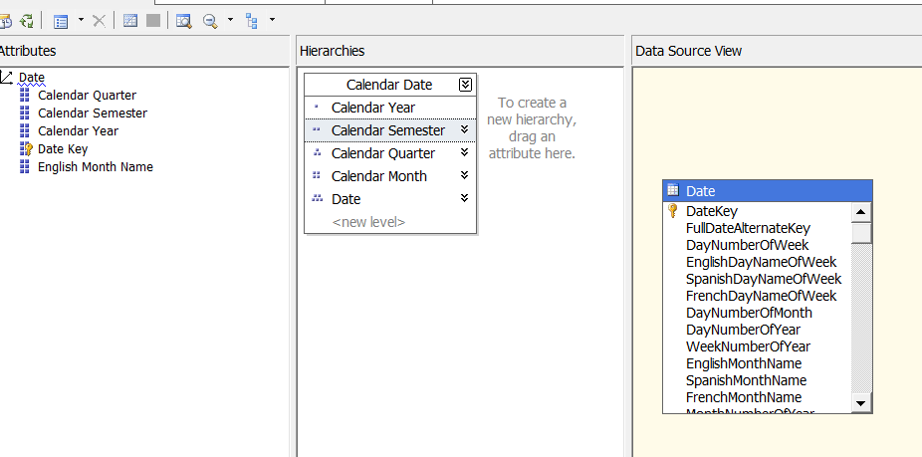This screenshot has height=457, width=922.
Task: Click the <new level> placeholder
Action: 368,222
